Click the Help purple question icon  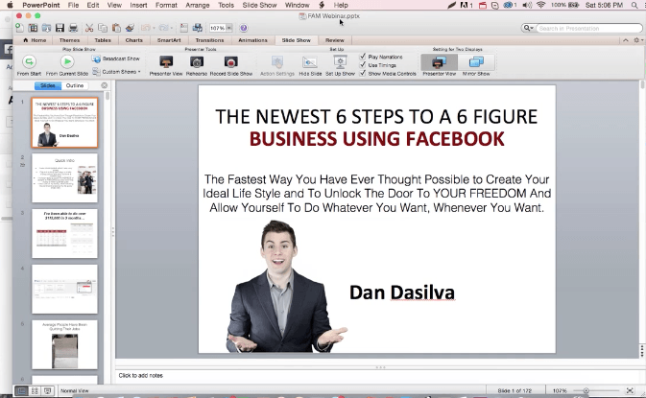(244, 28)
